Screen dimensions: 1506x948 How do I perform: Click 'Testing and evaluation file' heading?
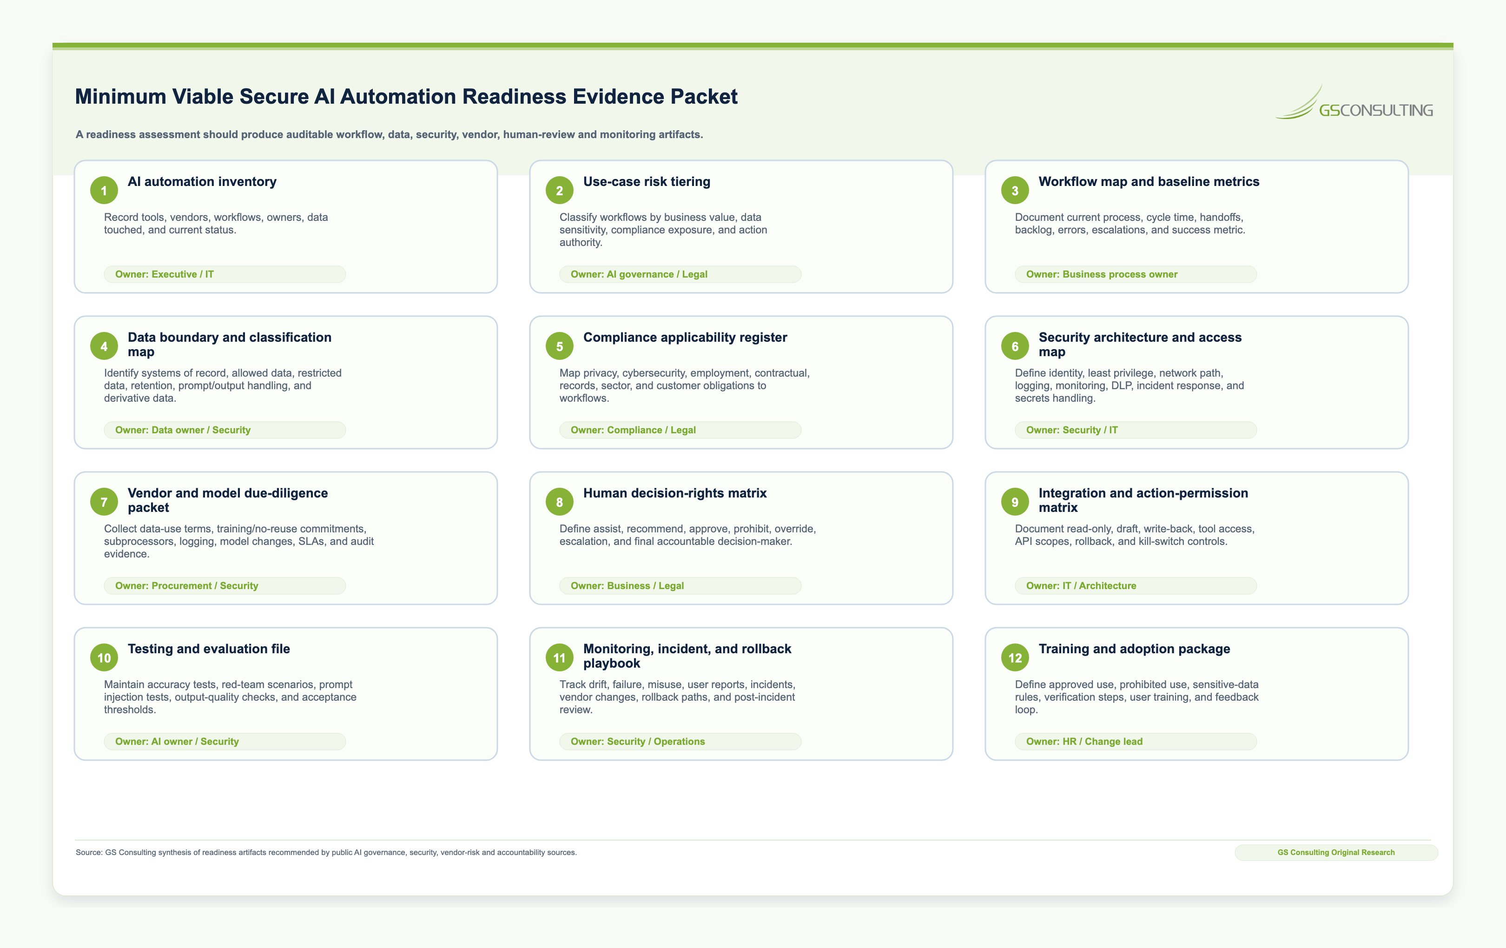209,649
